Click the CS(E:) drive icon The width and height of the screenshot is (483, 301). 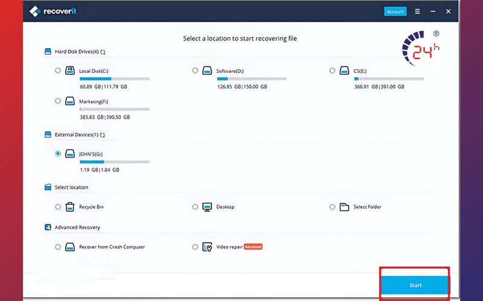344,70
